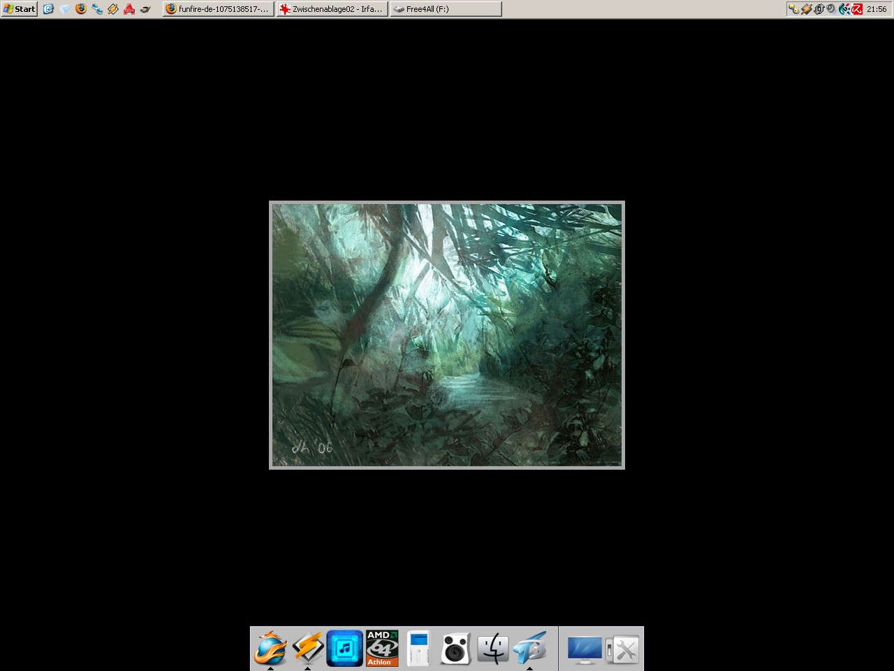Screen dimensions: 894x671
Task: Open the Finder face icon in the dock
Action: (493, 649)
